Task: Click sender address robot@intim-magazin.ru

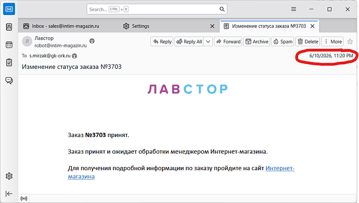Action: tap(60, 45)
